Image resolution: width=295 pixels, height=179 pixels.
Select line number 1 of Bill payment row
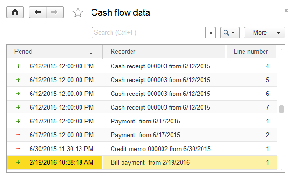coord(267,162)
